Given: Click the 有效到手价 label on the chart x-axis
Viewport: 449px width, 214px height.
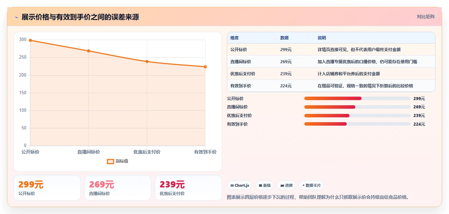Looking at the screenshot, I should tap(205, 152).
